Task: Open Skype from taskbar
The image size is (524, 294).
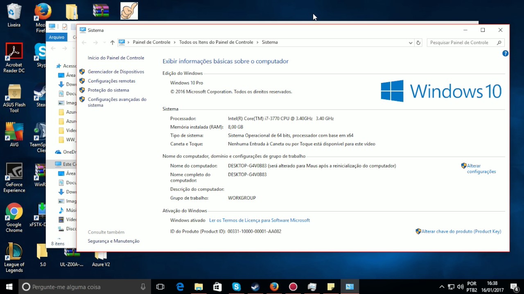Action: [x=236, y=287]
